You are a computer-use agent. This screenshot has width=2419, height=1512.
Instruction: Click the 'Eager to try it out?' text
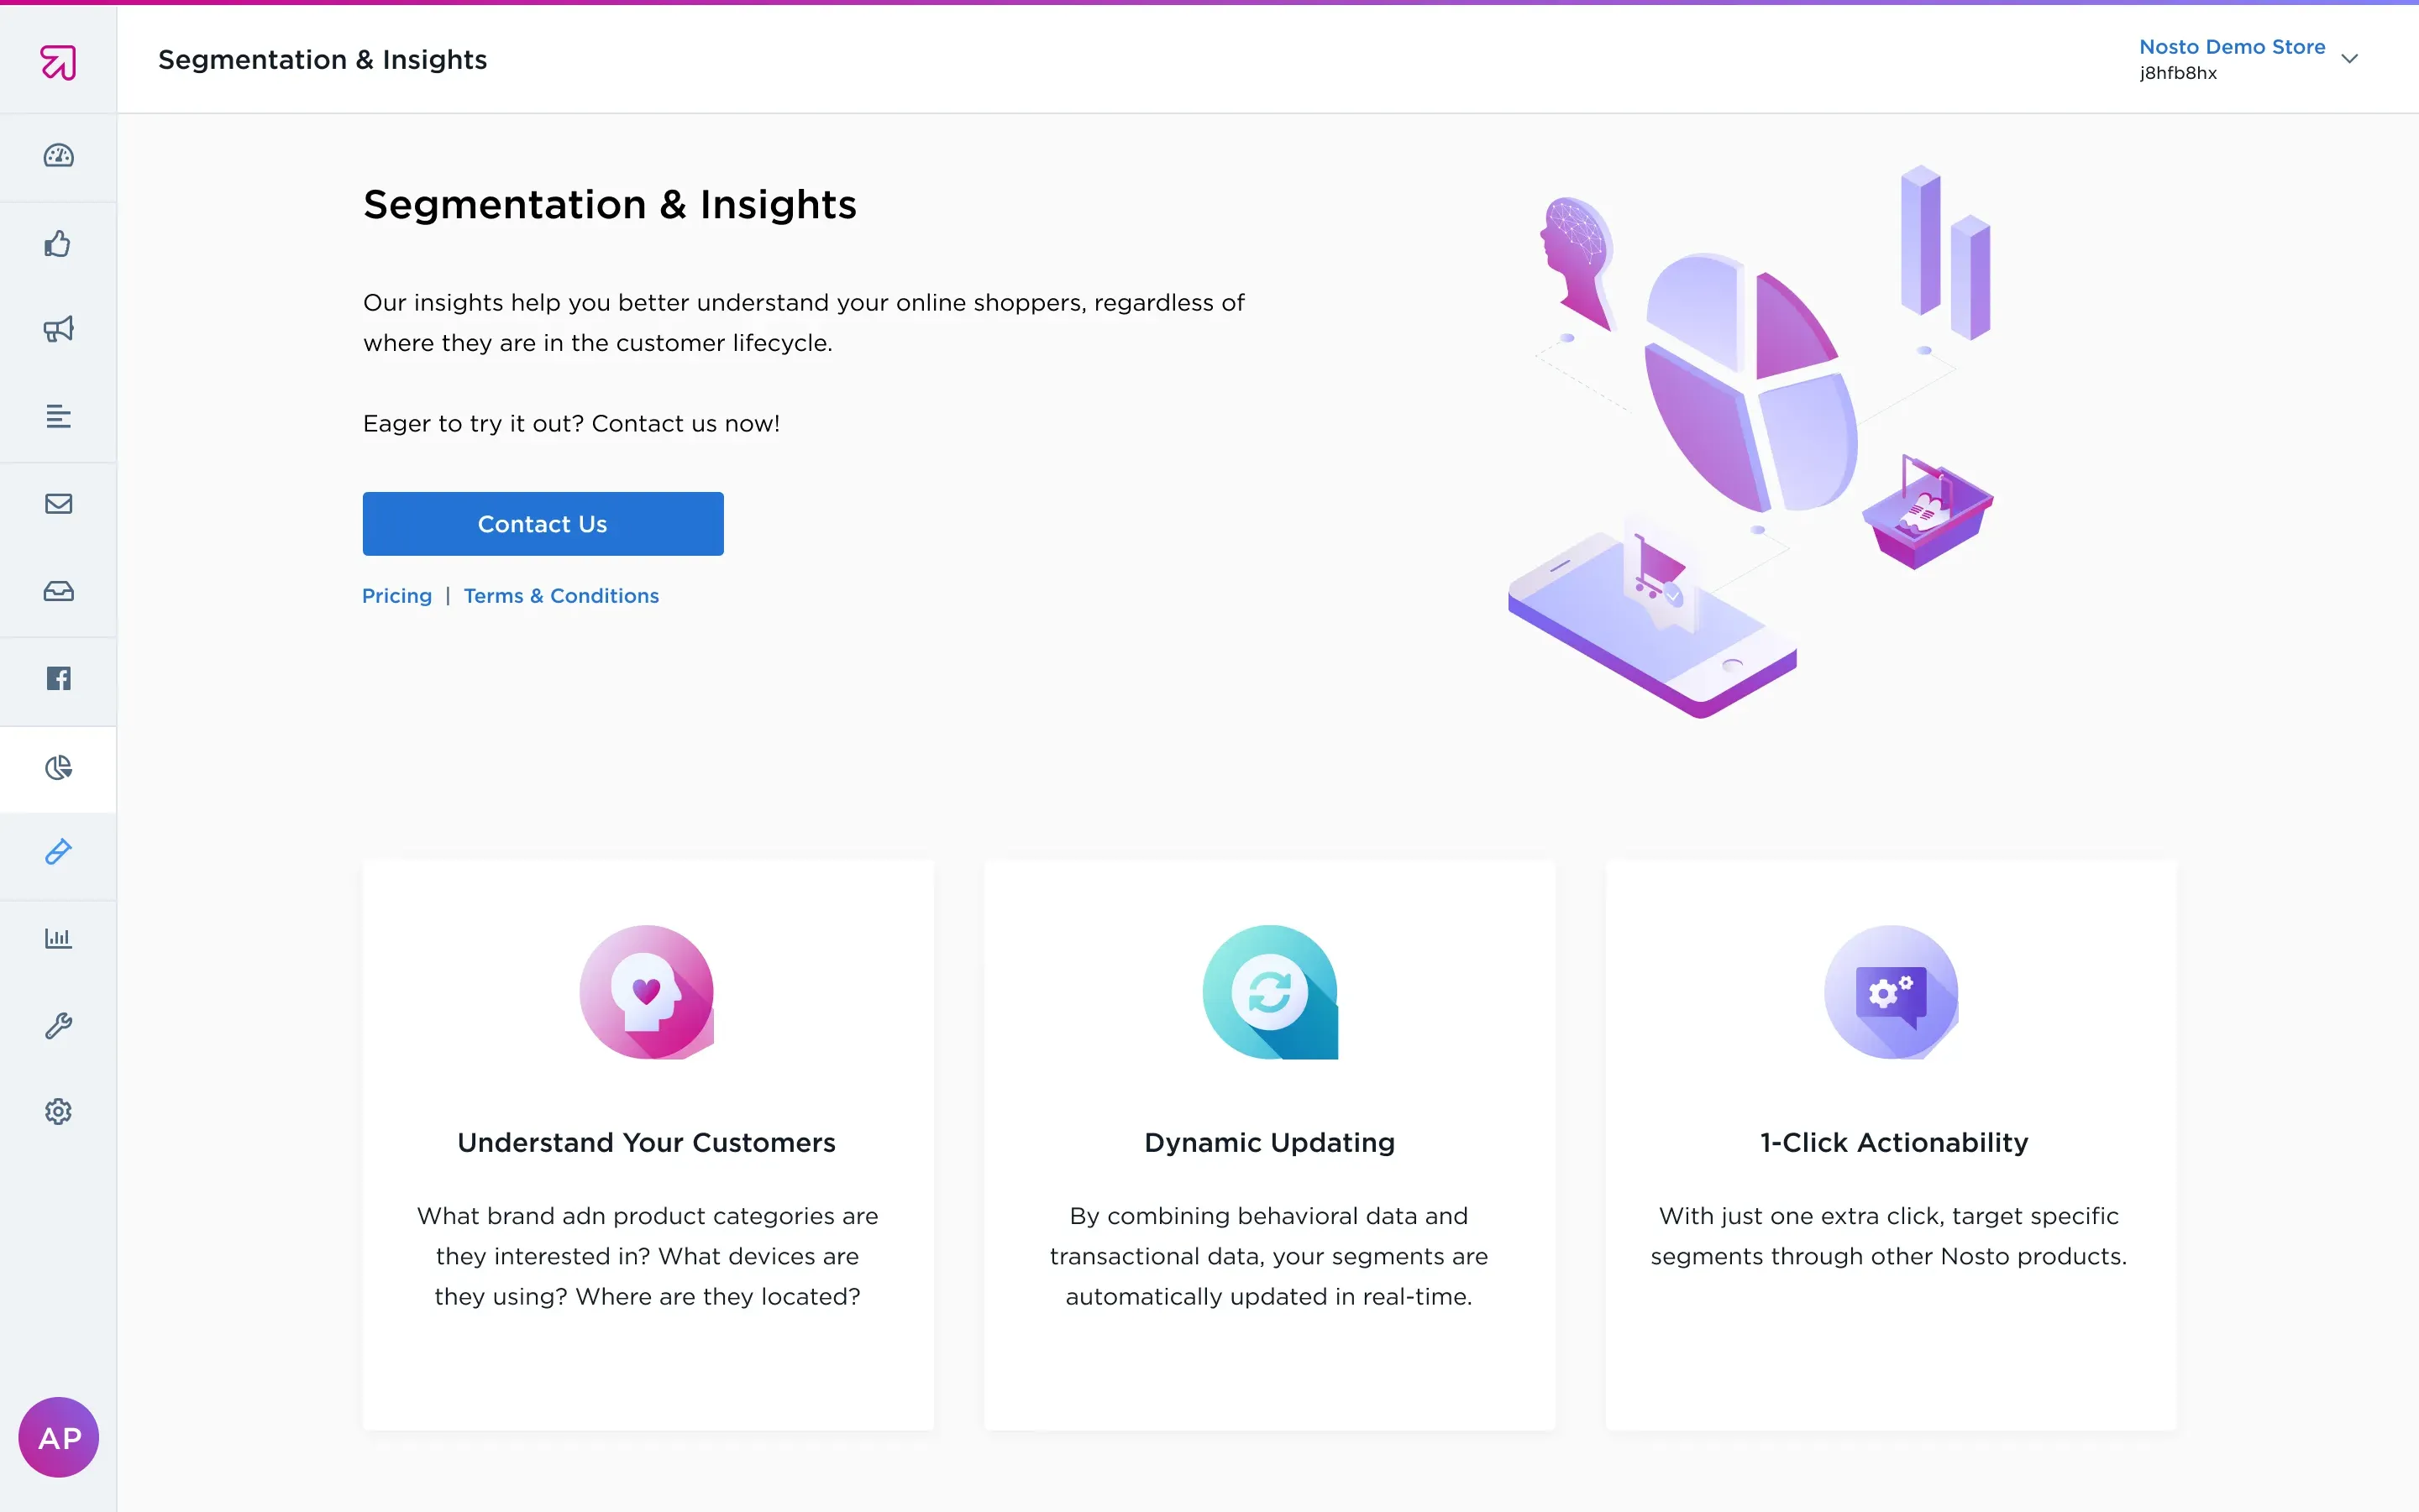coord(473,424)
